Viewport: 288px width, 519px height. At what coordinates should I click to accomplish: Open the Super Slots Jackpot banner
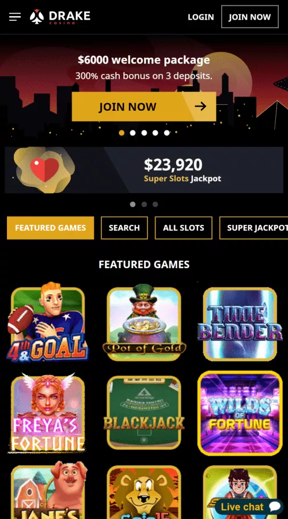coord(144,170)
